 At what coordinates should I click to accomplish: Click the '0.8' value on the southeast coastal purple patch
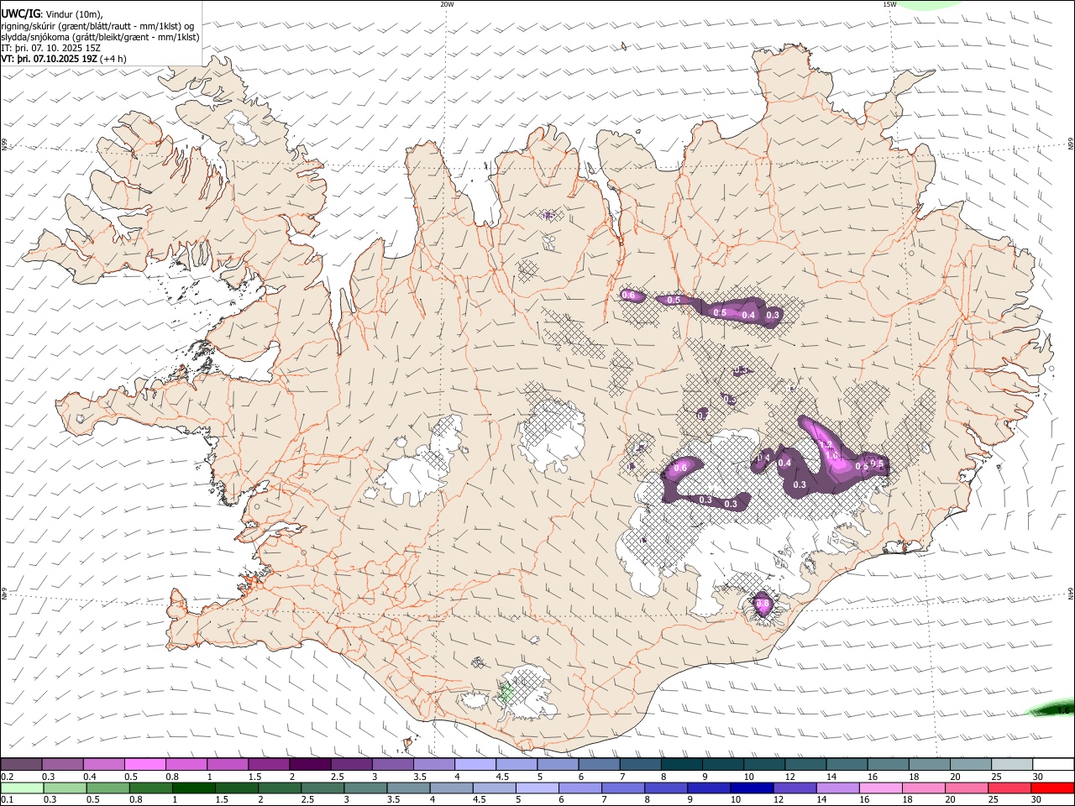coord(763,604)
